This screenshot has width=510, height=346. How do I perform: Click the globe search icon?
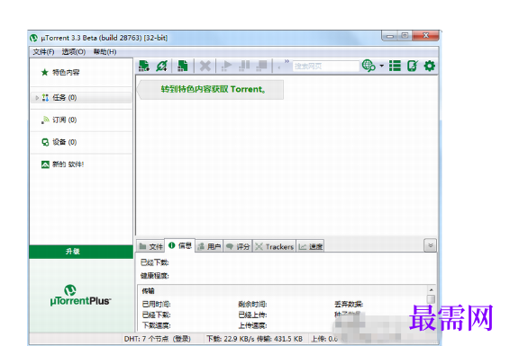pos(369,66)
